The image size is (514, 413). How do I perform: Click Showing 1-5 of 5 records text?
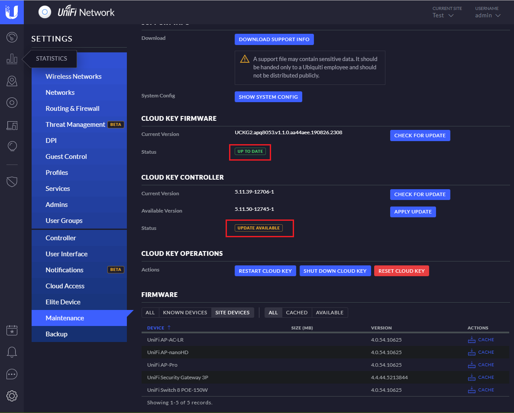click(x=180, y=403)
